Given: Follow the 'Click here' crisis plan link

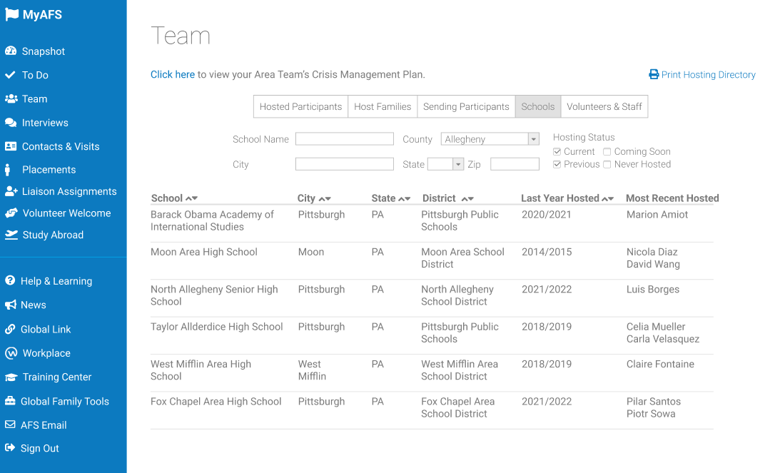Looking at the screenshot, I should pyautogui.click(x=173, y=74).
